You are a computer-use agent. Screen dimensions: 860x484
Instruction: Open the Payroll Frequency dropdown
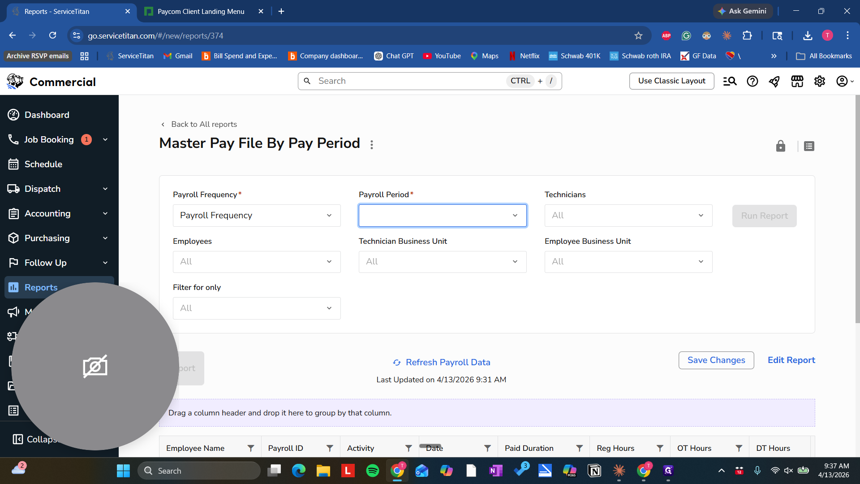click(257, 216)
